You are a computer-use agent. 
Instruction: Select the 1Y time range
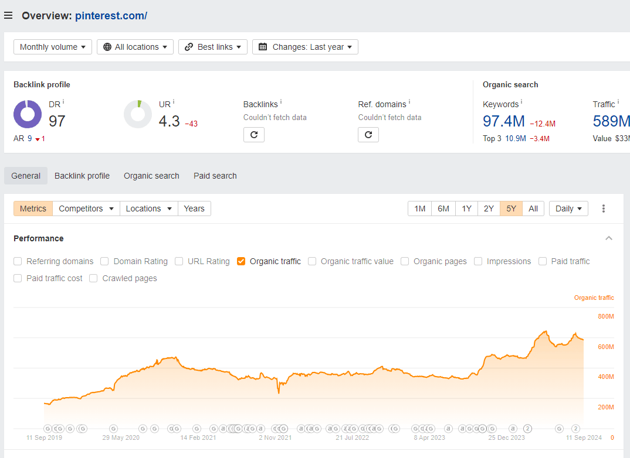click(466, 209)
